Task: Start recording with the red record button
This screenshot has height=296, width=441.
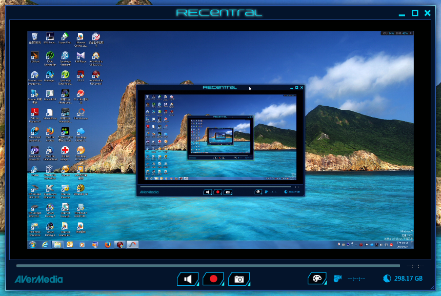Action: point(213,279)
